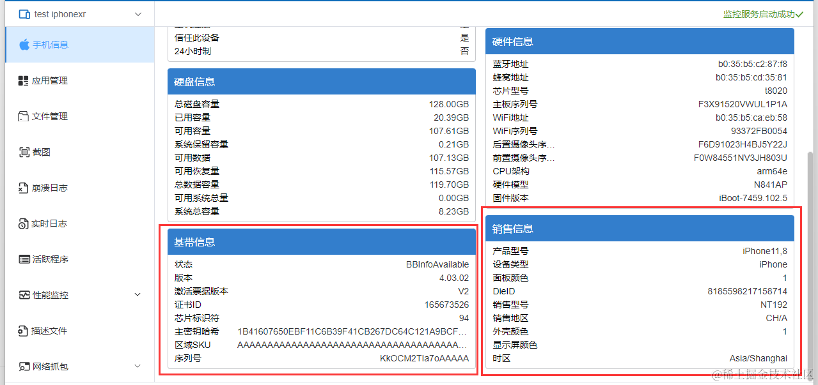Select the 主板序列号 value F3X91520VWUL1P1A

[x=743, y=104]
